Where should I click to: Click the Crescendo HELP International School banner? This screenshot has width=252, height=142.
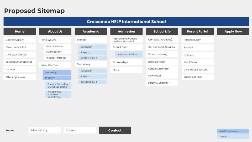coord(126,22)
